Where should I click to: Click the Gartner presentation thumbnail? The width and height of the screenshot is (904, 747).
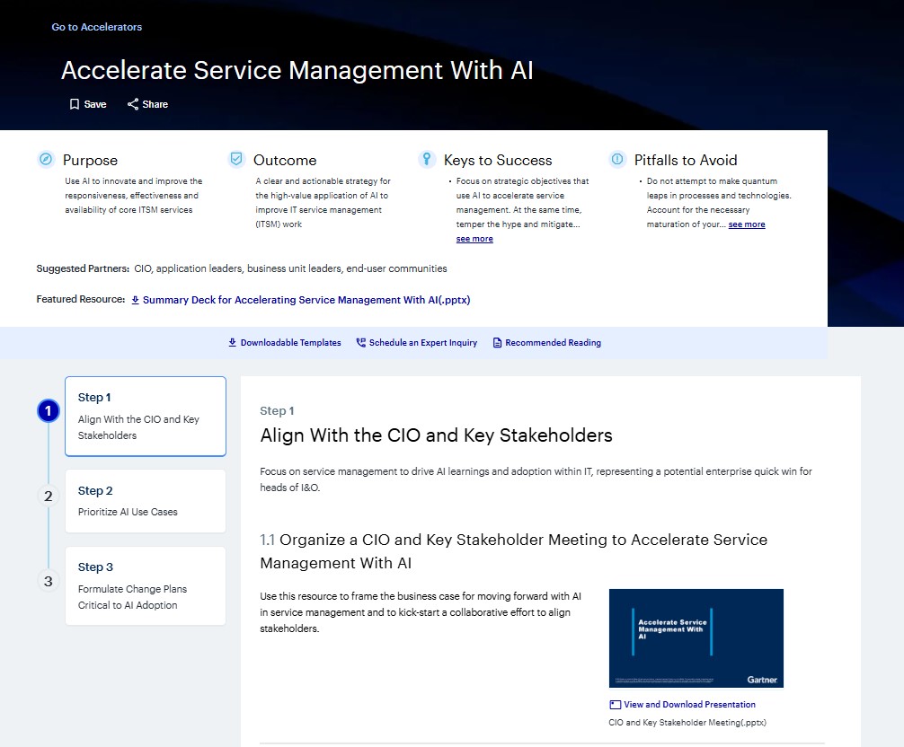tap(696, 637)
